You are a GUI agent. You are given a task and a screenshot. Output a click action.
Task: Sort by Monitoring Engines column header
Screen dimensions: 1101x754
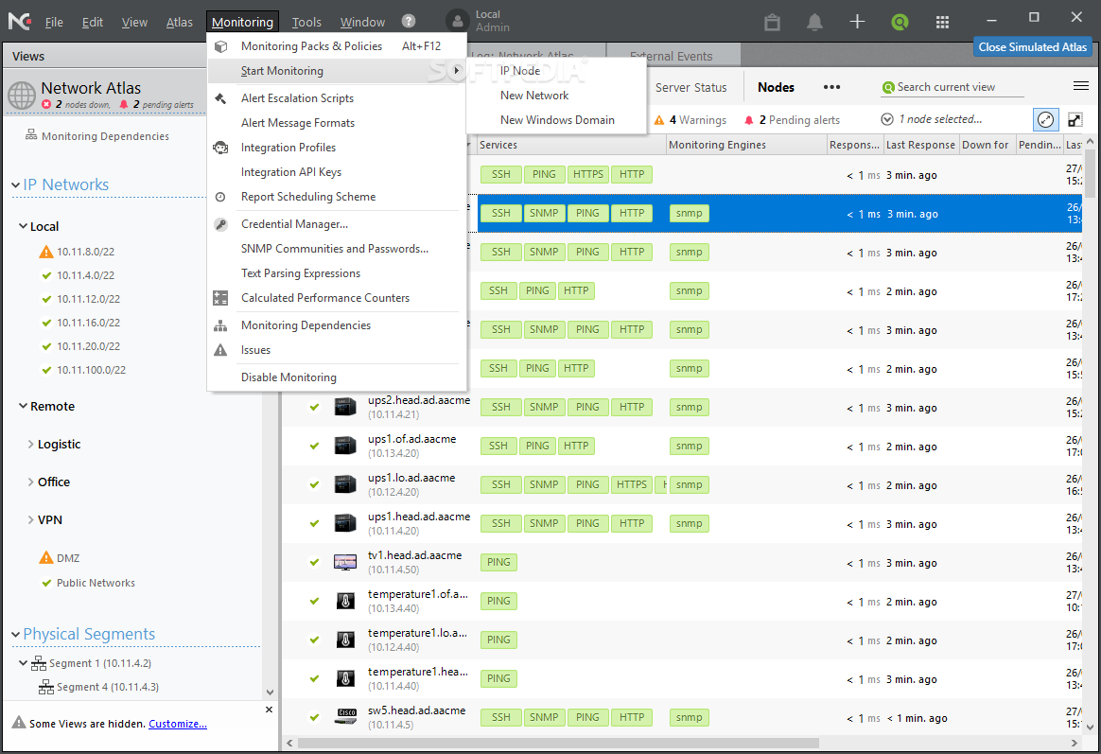pyautogui.click(x=746, y=145)
